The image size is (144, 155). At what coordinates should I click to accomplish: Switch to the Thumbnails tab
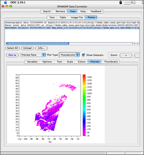111,62
